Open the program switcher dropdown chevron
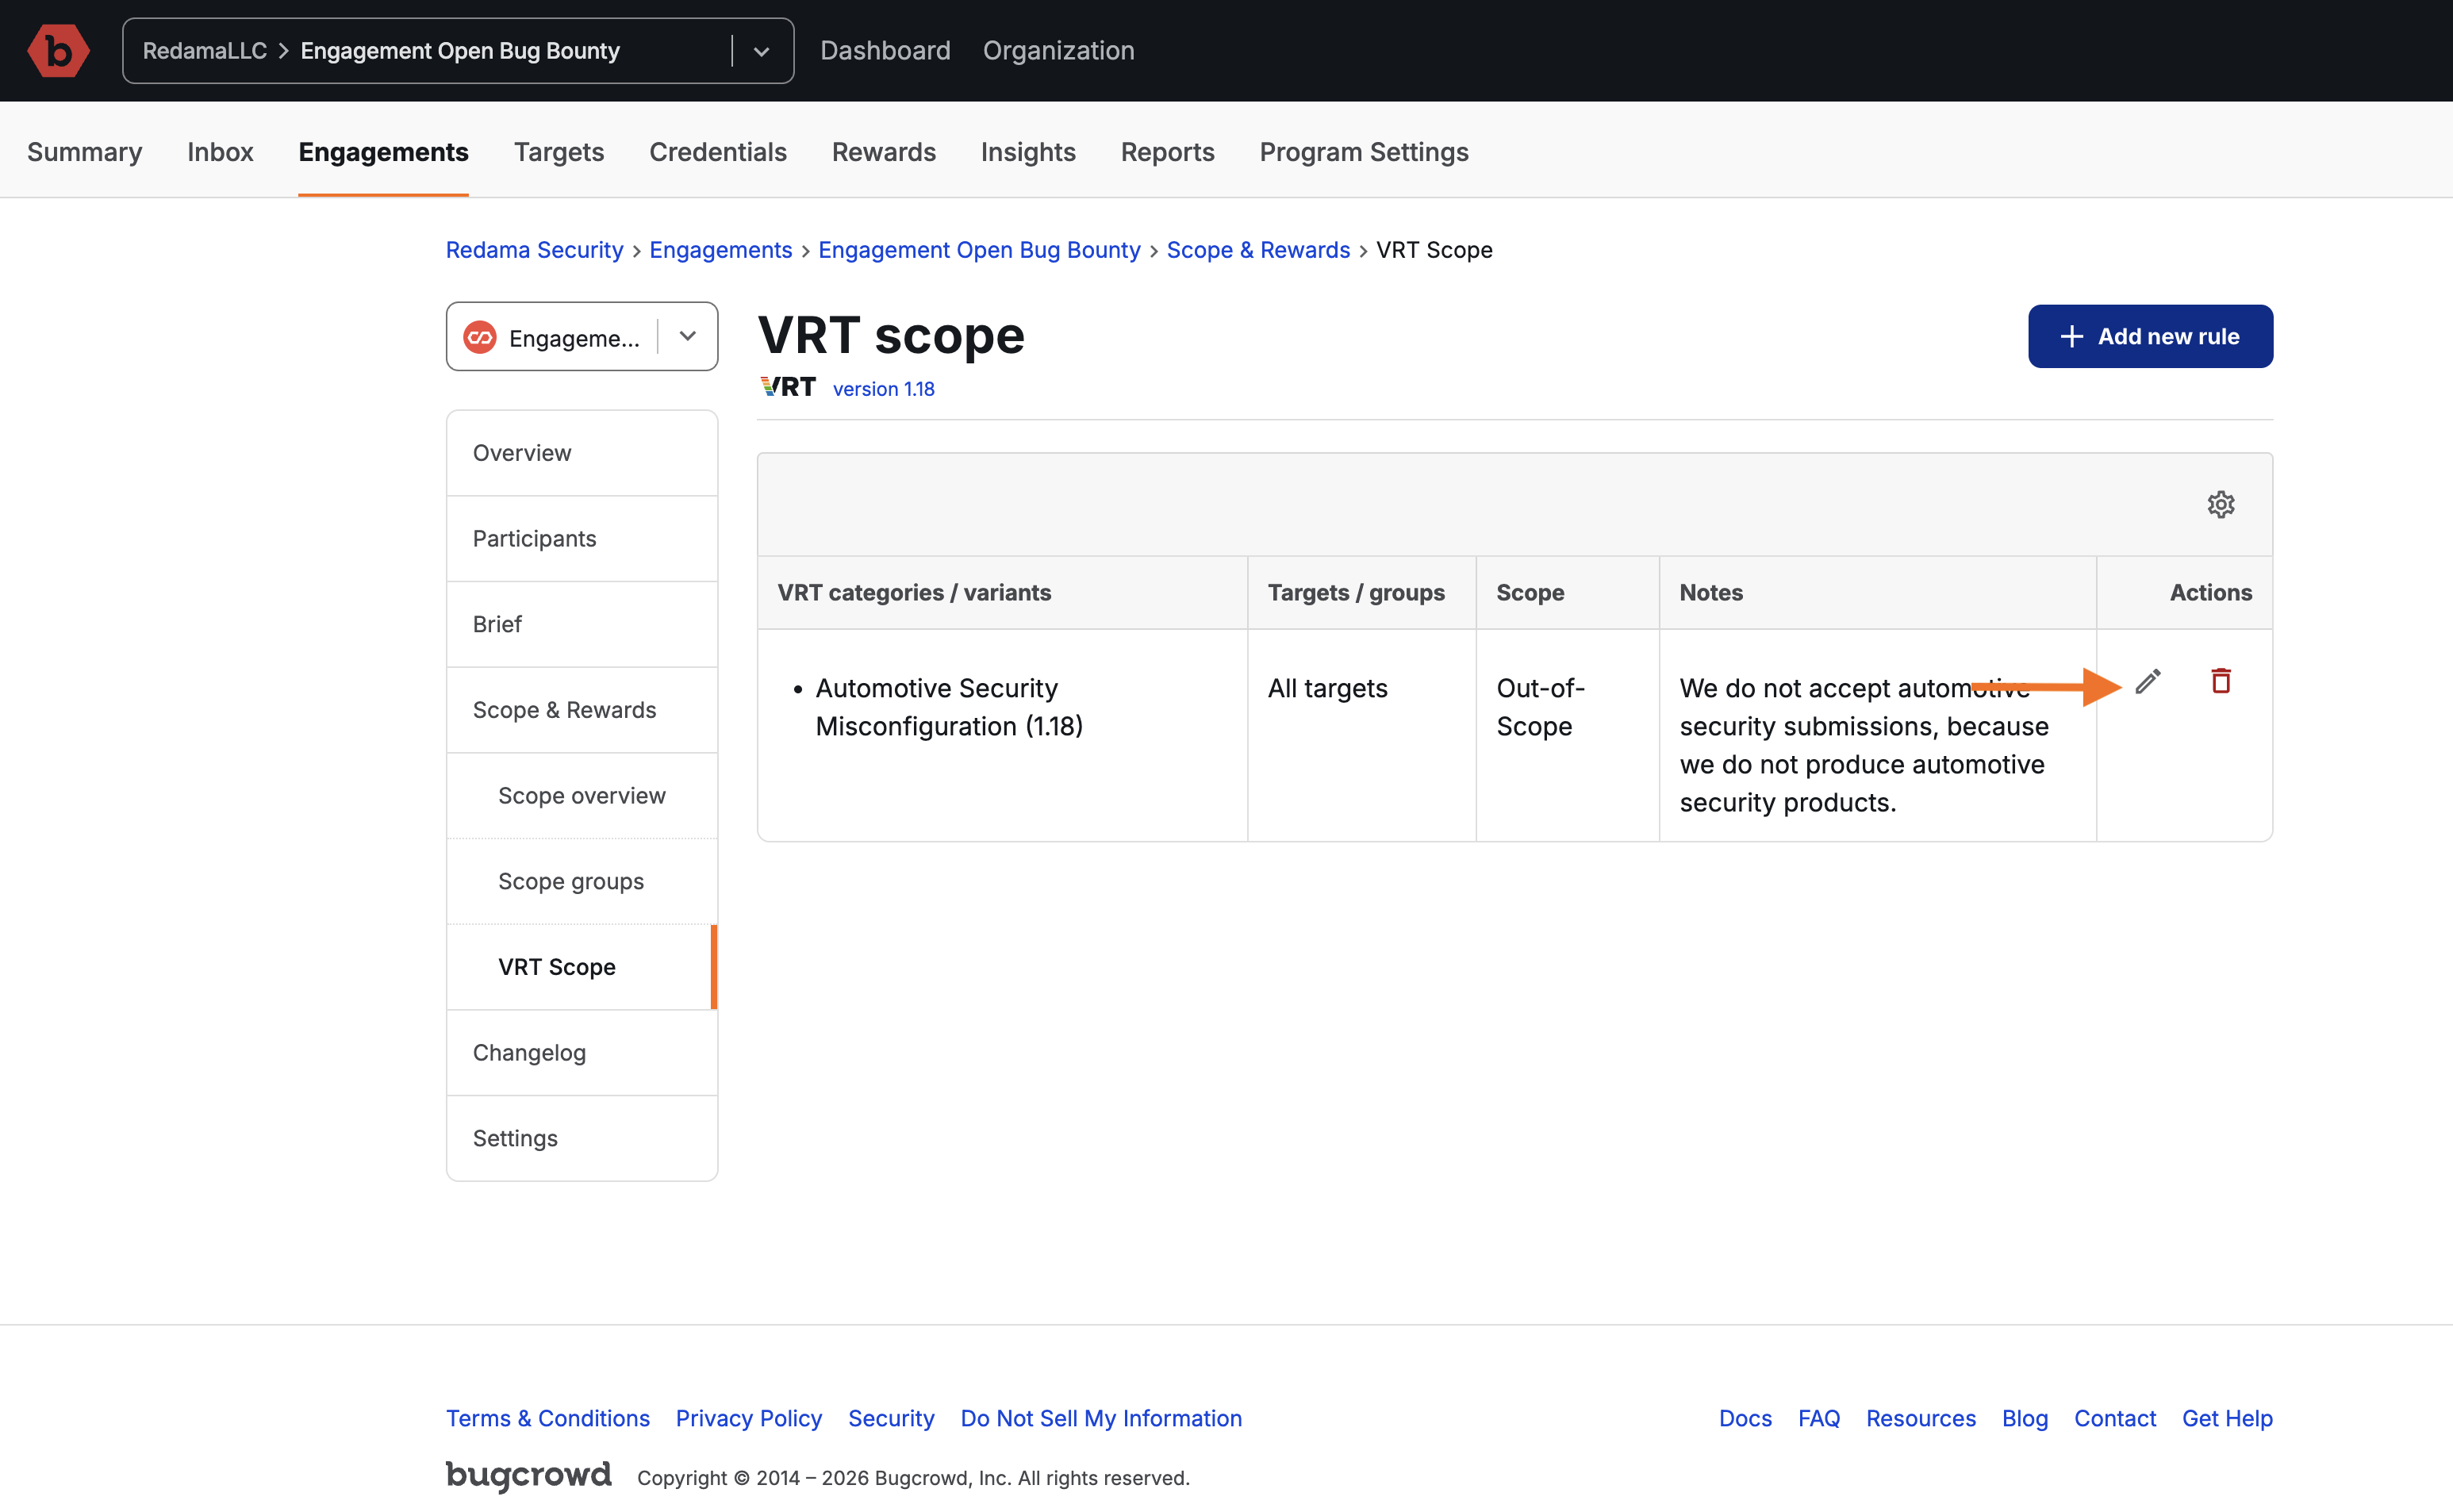Screen dimensions: 2453x1512 [x=761, y=51]
